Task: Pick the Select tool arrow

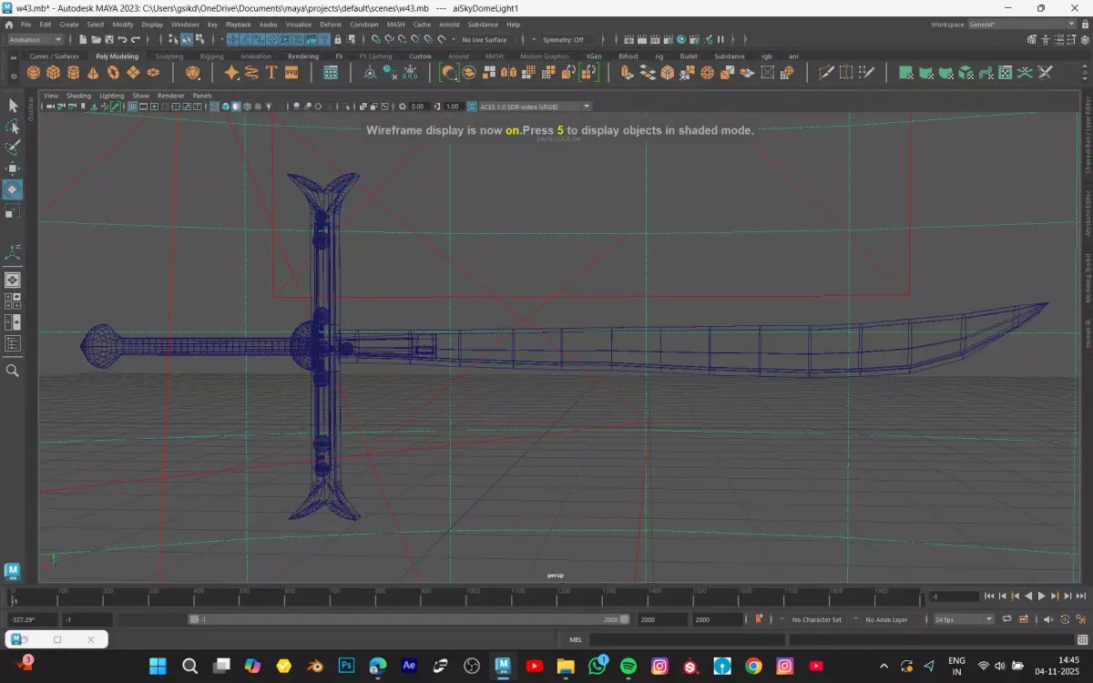Action: pos(13,106)
